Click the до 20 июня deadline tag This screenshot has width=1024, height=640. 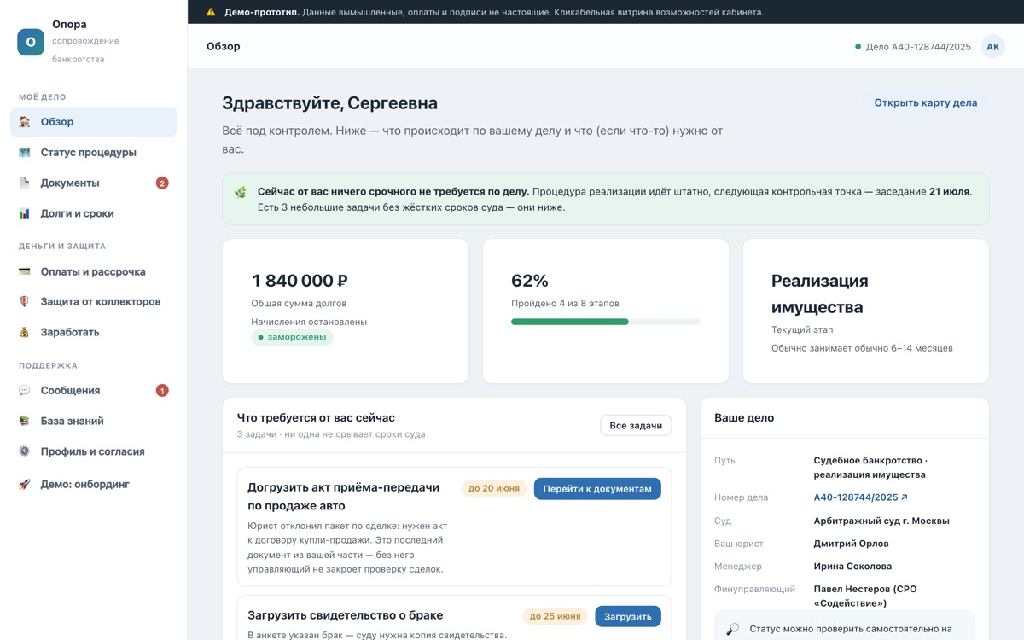coord(494,489)
